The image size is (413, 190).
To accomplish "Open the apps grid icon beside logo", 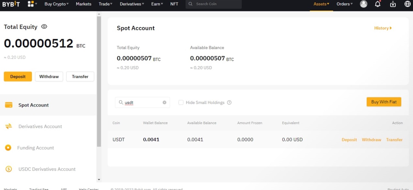I will [x=31, y=4].
